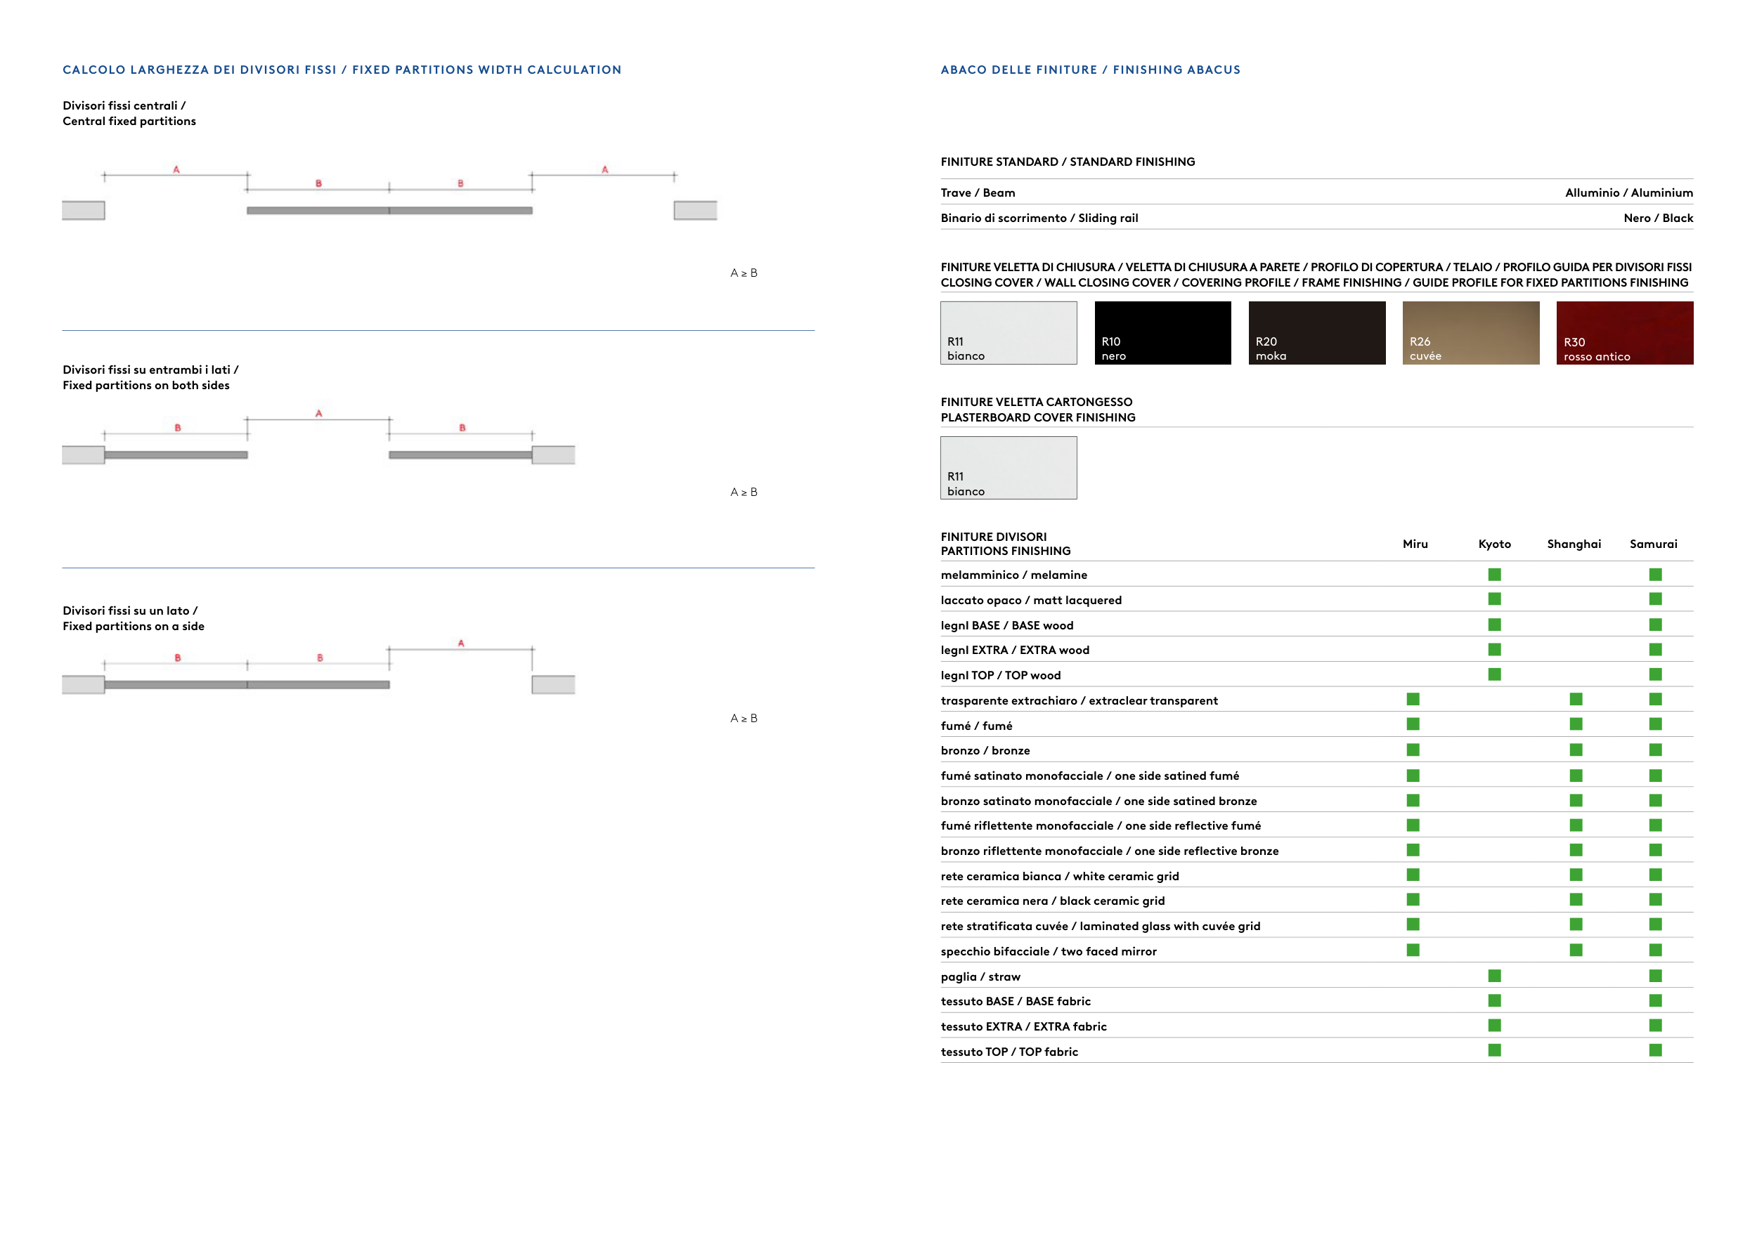Click the Samurai column header

tap(1653, 544)
